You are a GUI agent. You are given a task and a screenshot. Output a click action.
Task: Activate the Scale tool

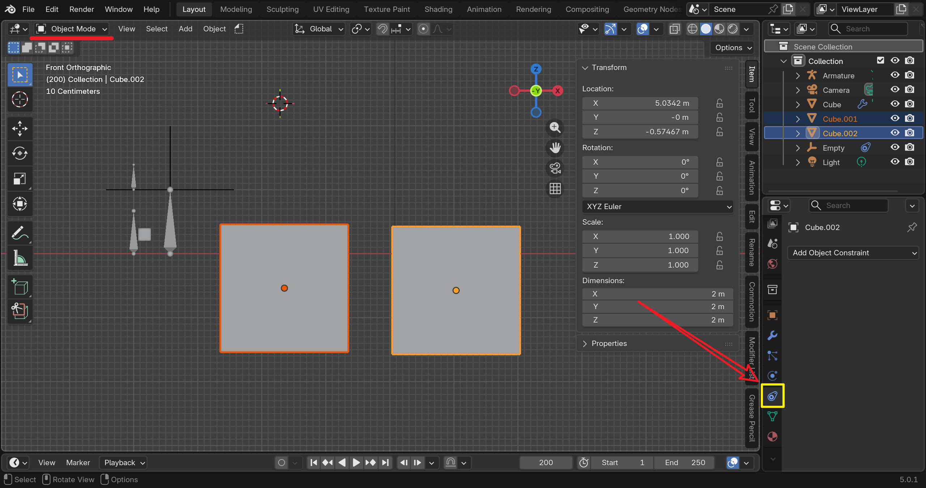point(20,178)
